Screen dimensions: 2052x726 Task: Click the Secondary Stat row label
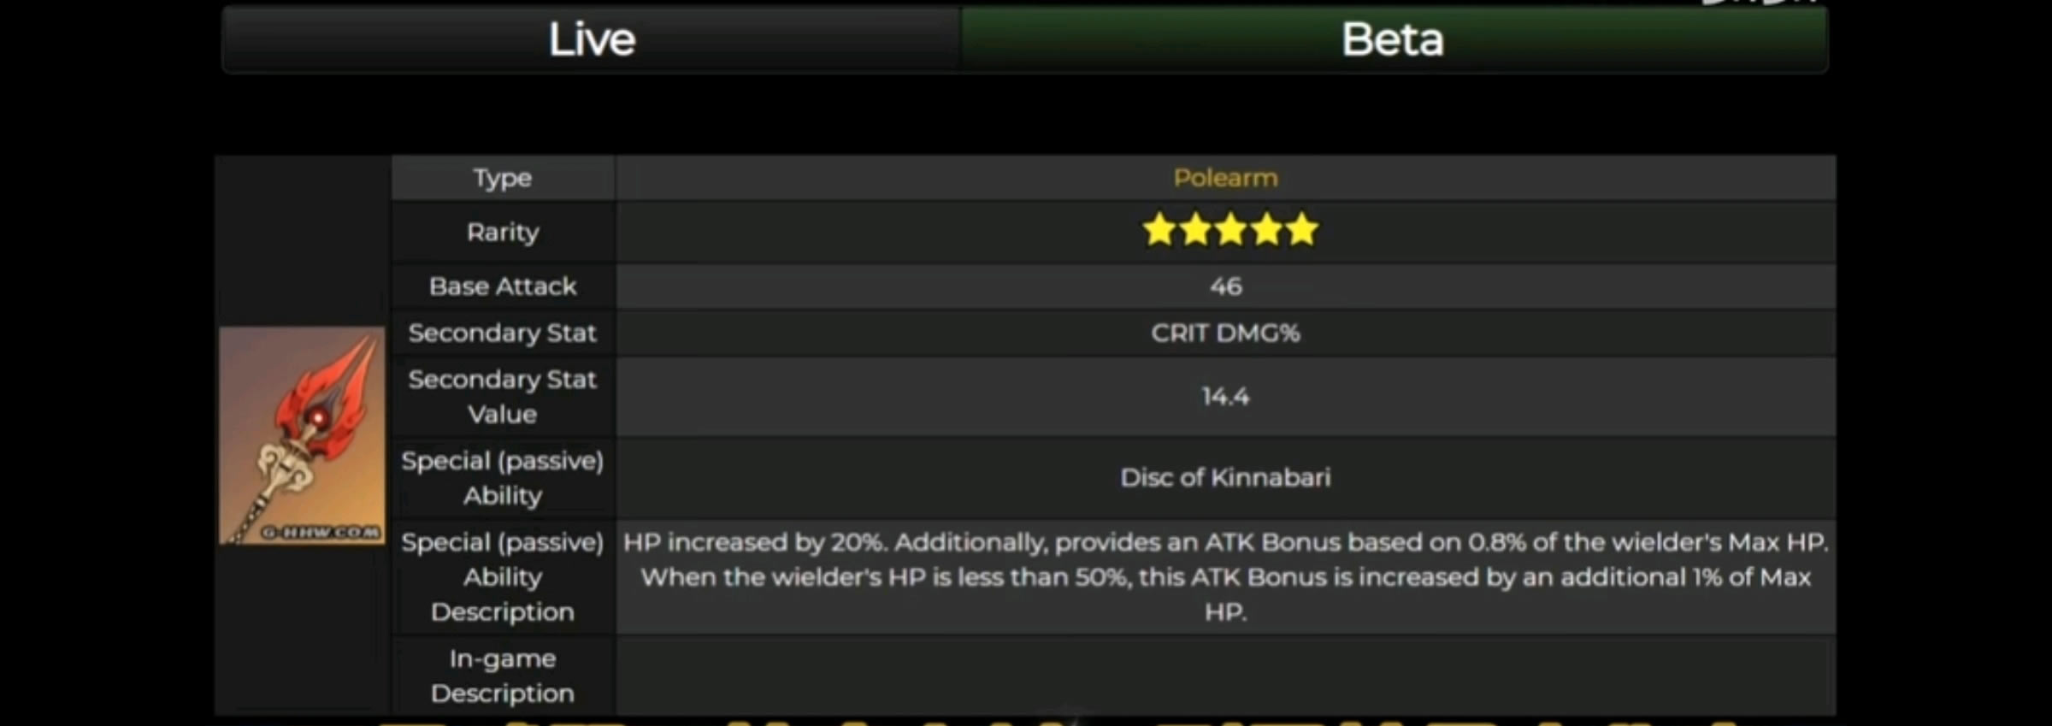point(503,333)
